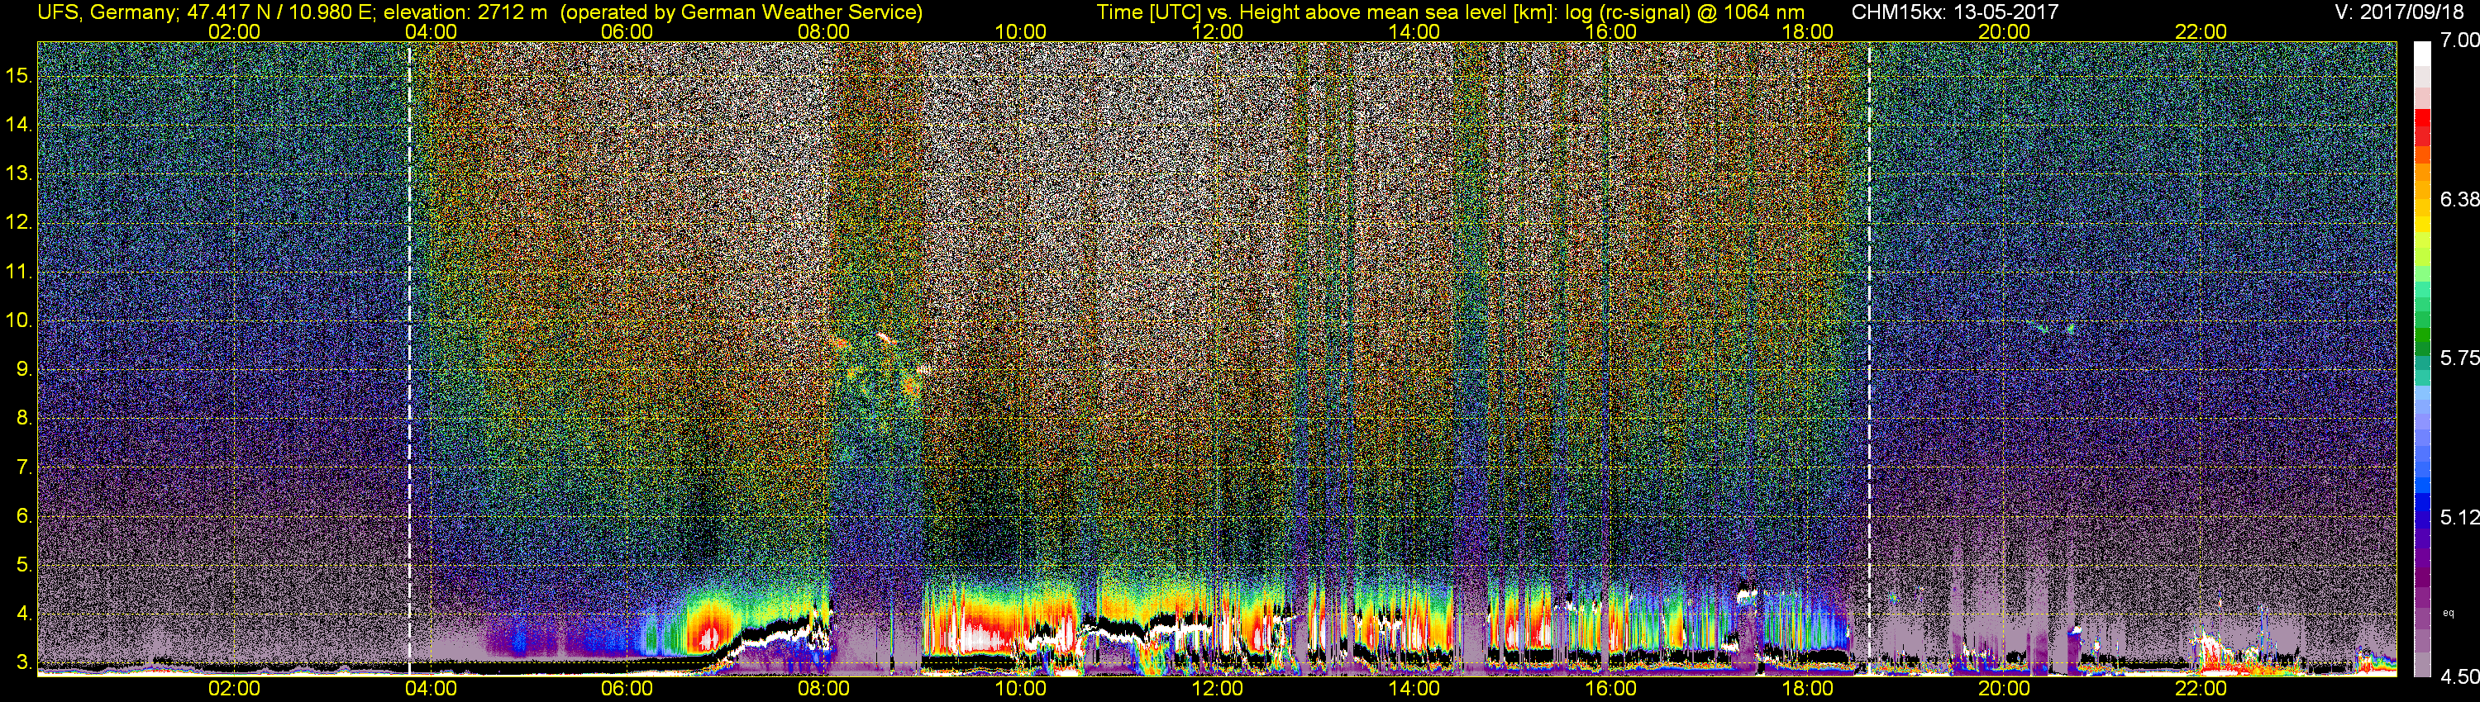Click the 18:00 label on the top time axis
This screenshot has height=702, width=2480.
1807,31
